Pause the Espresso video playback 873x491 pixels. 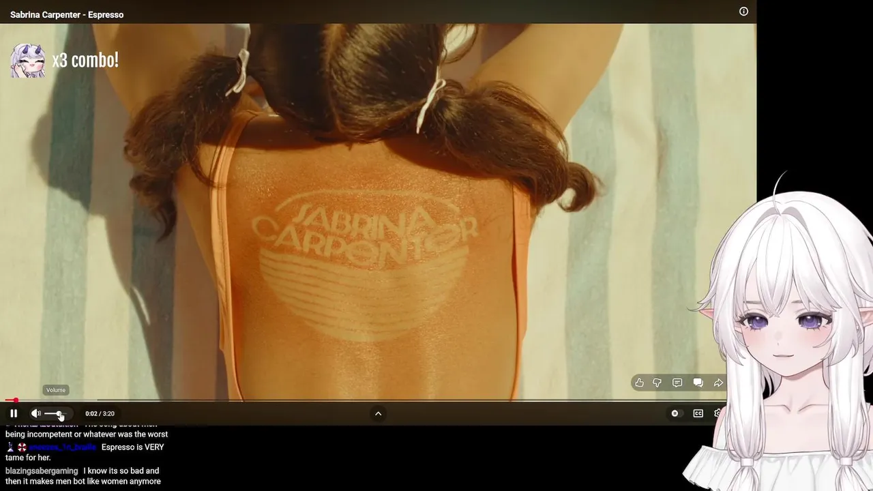coord(14,413)
